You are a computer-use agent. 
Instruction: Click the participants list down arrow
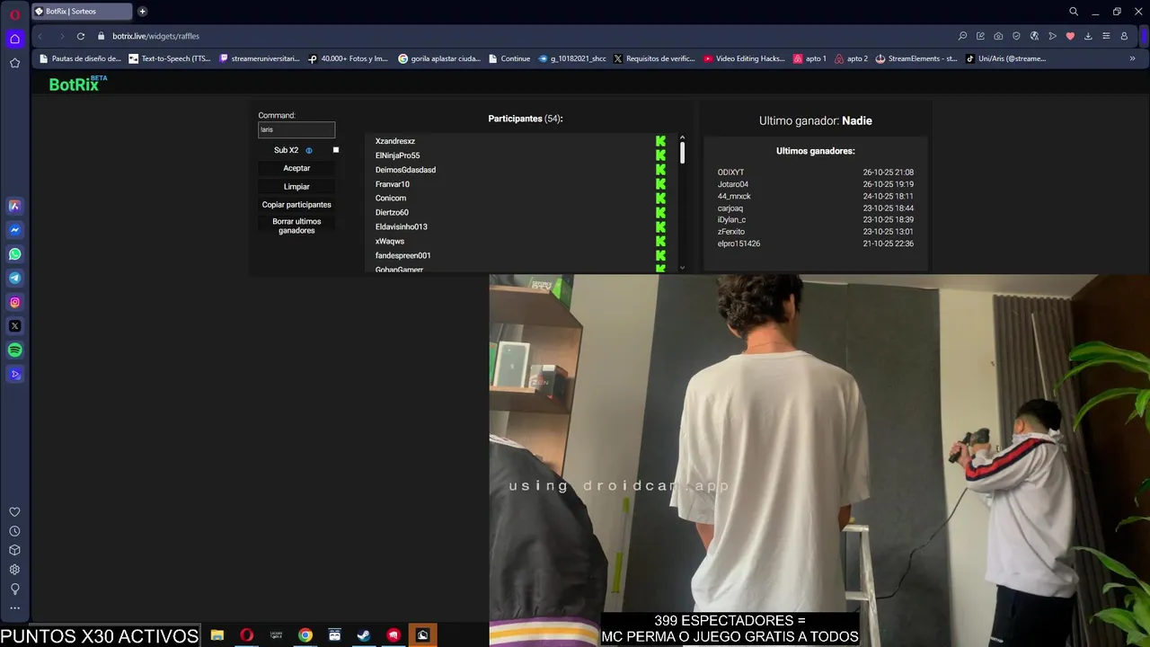click(x=682, y=268)
